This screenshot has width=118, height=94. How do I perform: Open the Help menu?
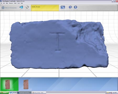(22, 3)
